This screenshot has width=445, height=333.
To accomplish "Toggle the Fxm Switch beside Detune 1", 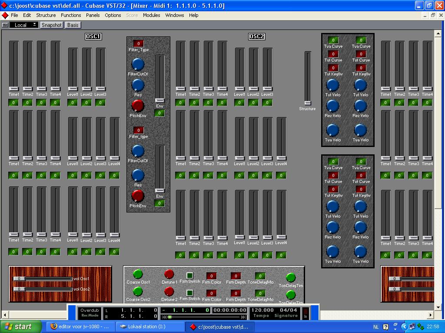I will 190,275.
